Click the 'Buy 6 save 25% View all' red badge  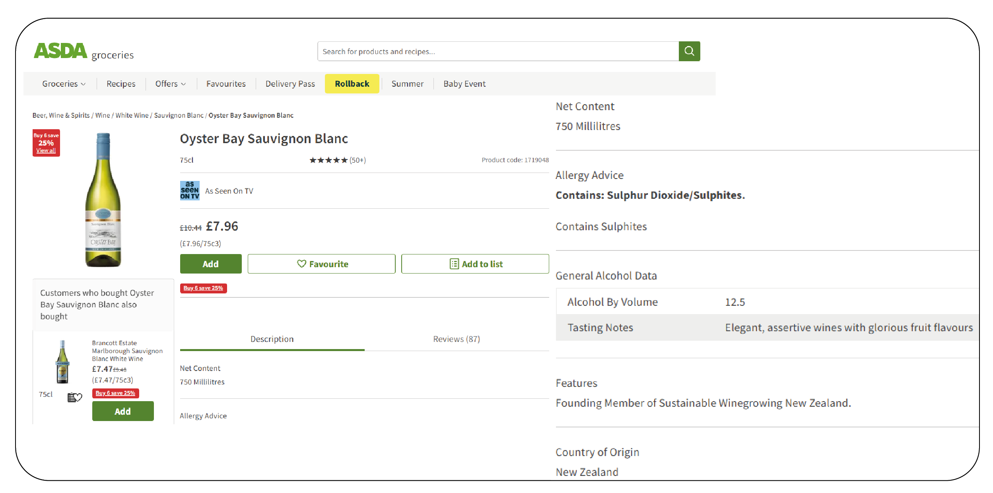click(x=46, y=142)
